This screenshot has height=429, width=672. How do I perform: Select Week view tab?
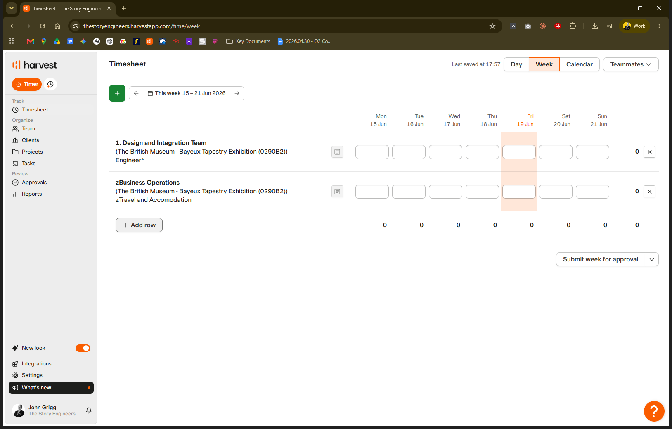pos(544,64)
